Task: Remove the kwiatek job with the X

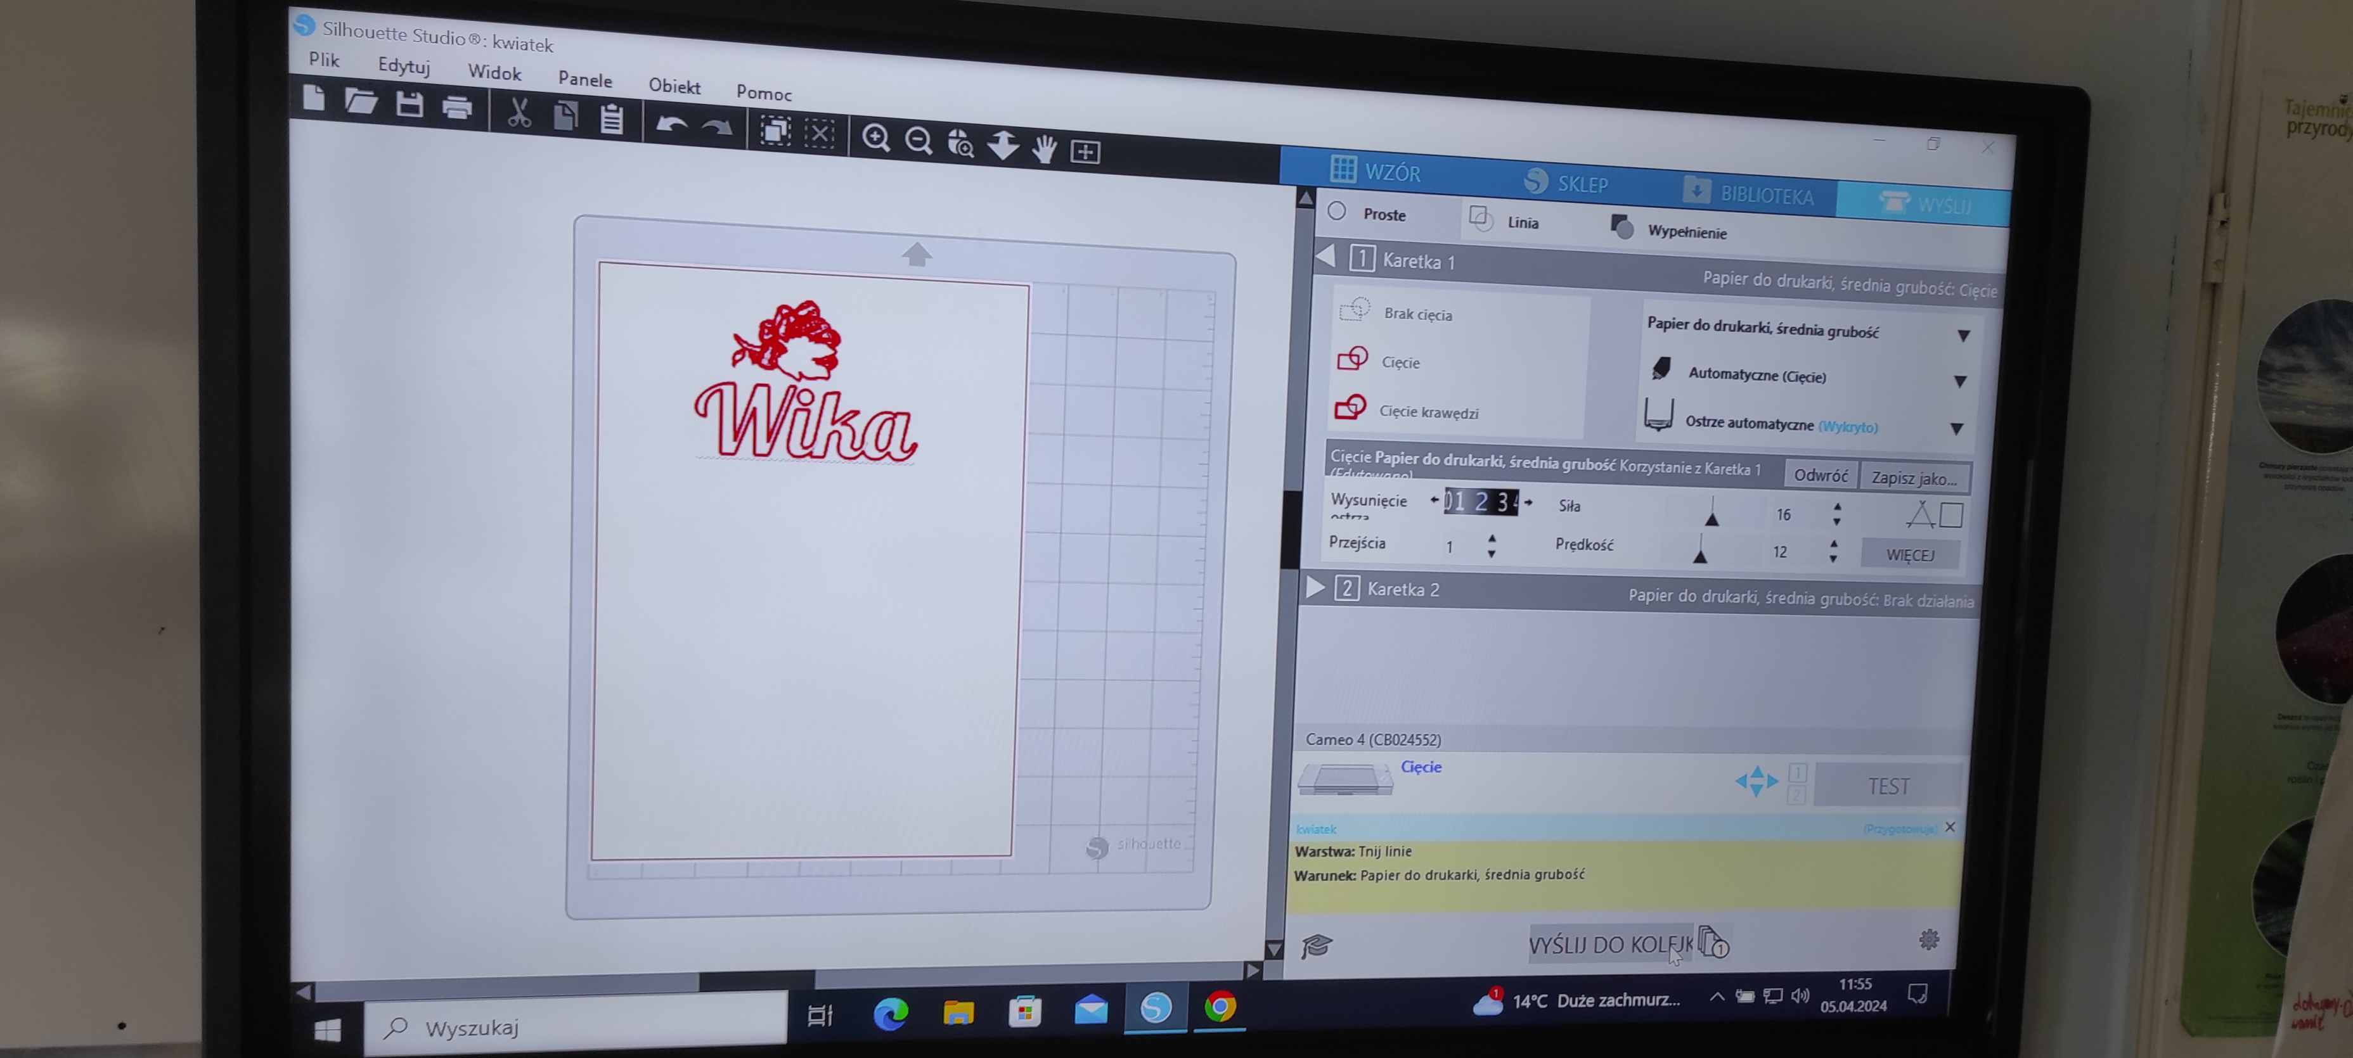Action: [1950, 827]
